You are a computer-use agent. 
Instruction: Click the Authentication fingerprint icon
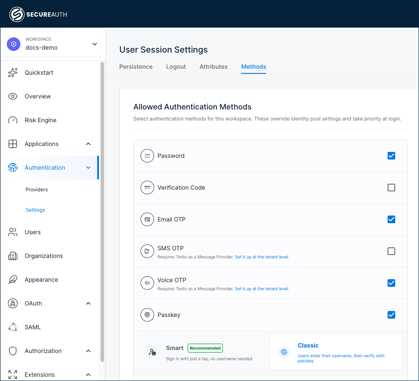tap(13, 168)
